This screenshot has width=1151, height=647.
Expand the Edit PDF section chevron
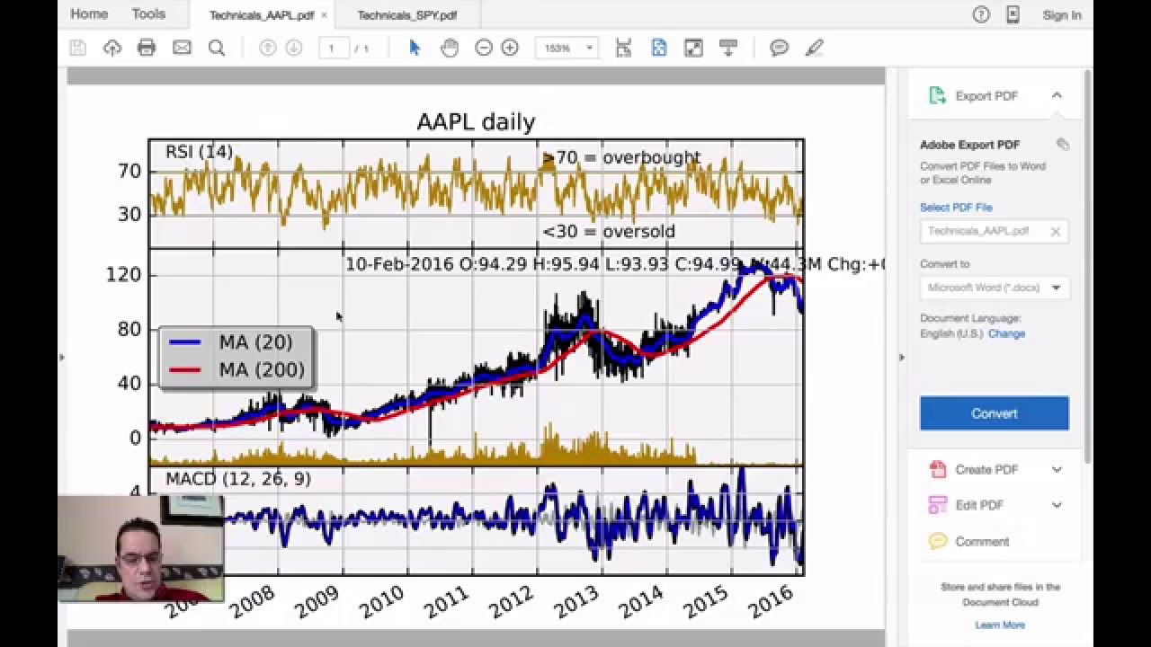[1057, 505]
